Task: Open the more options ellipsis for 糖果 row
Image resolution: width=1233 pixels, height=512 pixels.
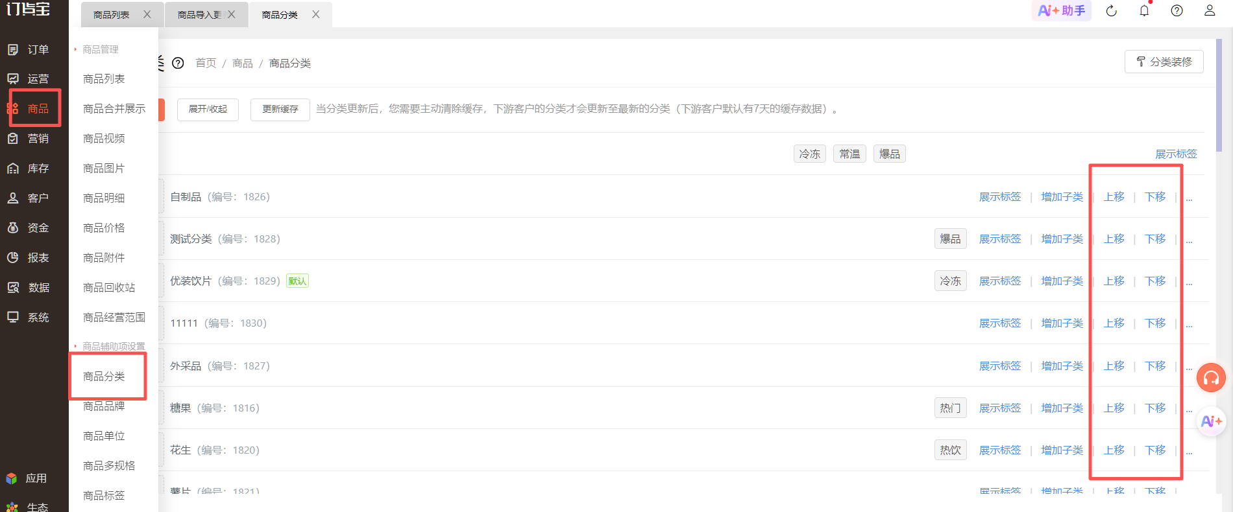Action: pyautogui.click(x=1189, y=410)
